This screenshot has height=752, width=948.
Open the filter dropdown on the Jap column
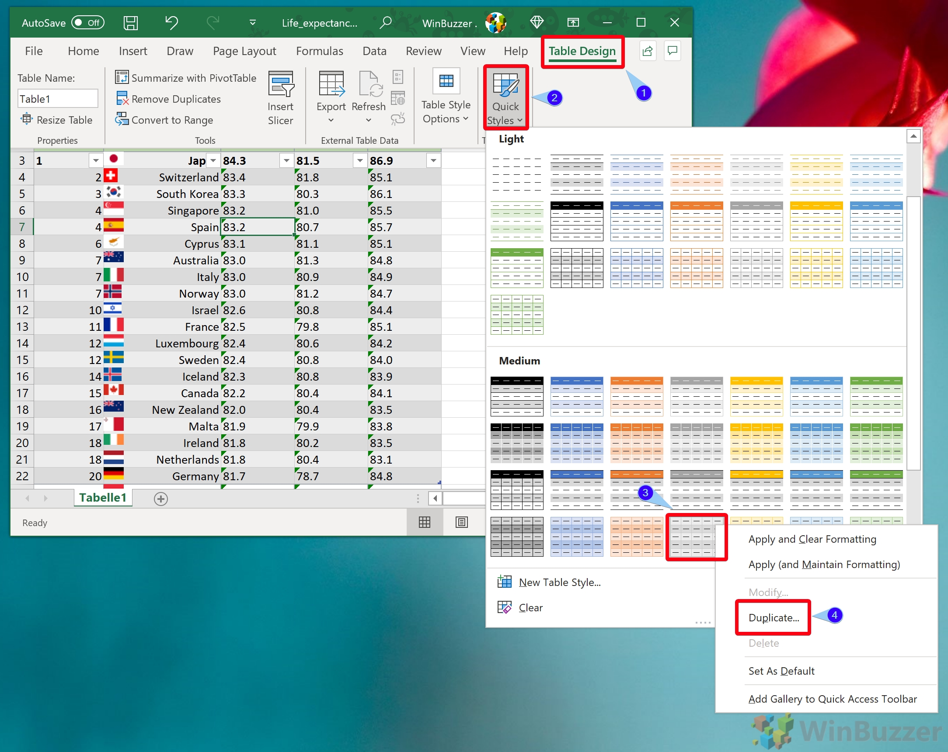[213, 160]
